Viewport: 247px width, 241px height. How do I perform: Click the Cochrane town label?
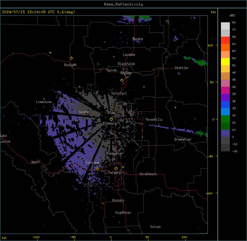click(92, 163)
